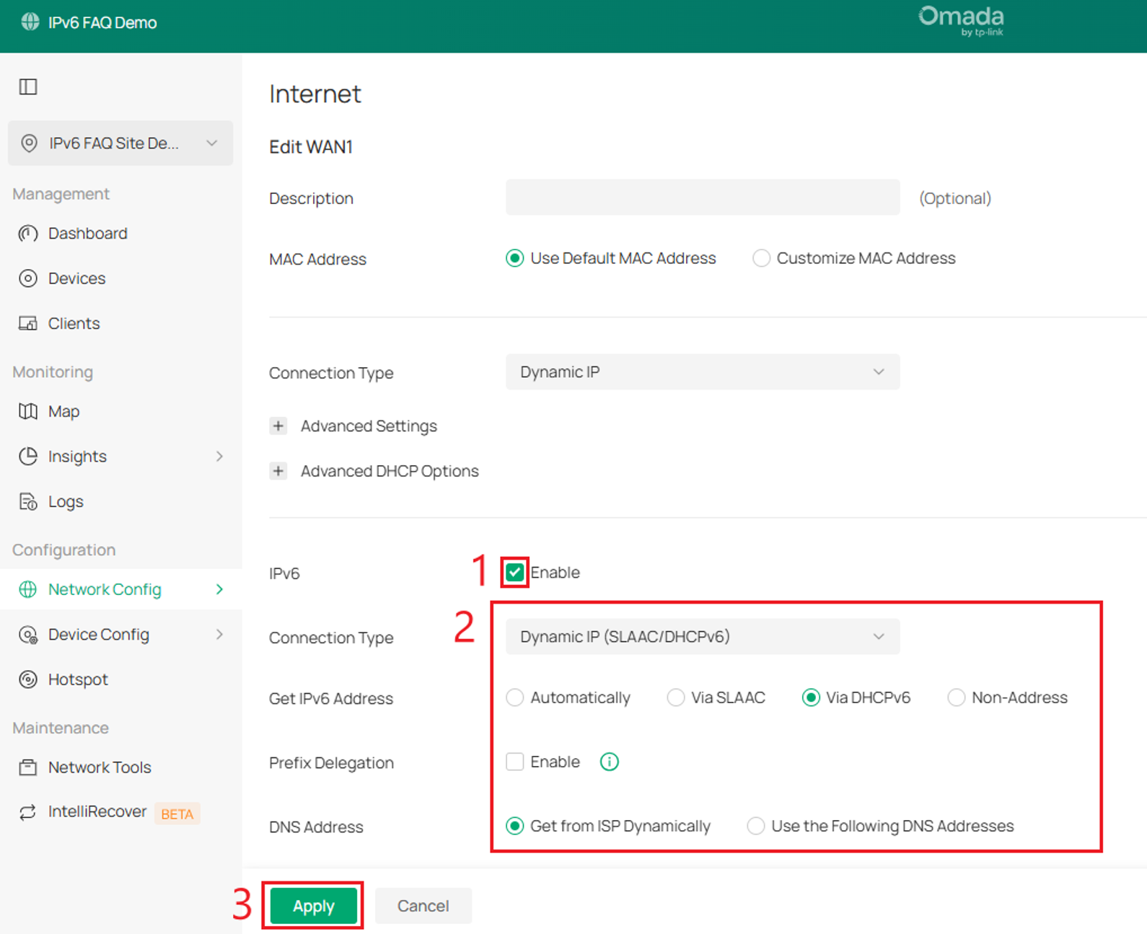Click the BETA badge next to IntelliRecover
Image resolution: width=1147 pixels, height=934 pixels.
177,814
